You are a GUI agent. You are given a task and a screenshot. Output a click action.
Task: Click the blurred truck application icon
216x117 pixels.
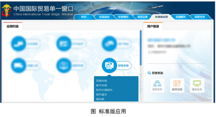coord(19,66)
